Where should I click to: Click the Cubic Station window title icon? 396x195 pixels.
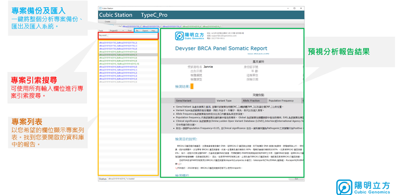[x=100, y=8]
